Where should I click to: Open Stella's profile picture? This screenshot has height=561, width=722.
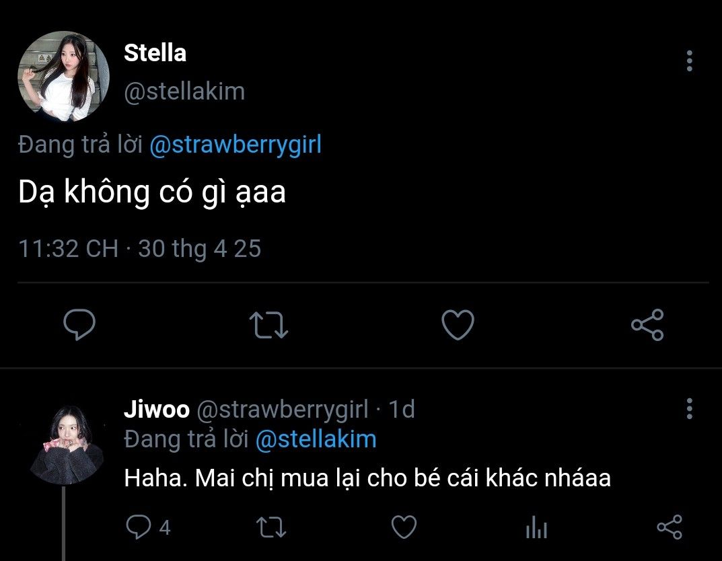coord(63,76)
